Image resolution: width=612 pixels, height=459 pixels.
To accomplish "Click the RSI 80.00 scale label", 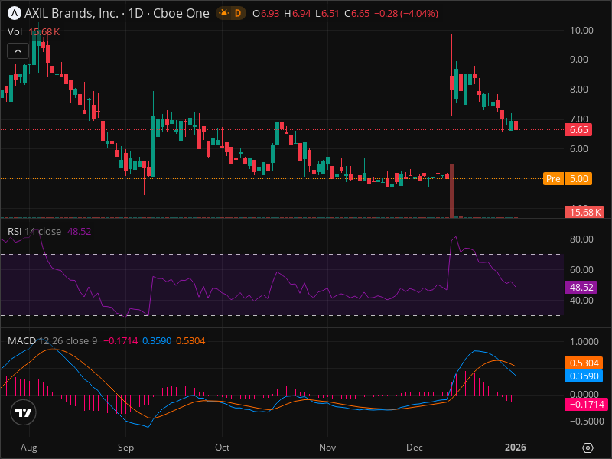I will pyautogui.click(x=581, y=239).
